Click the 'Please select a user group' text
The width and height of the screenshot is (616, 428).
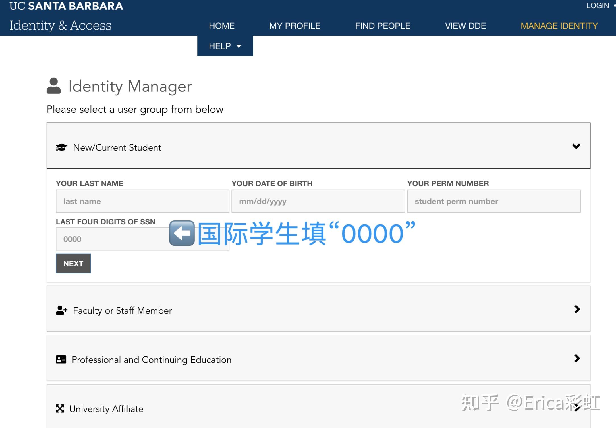point(135,109)
